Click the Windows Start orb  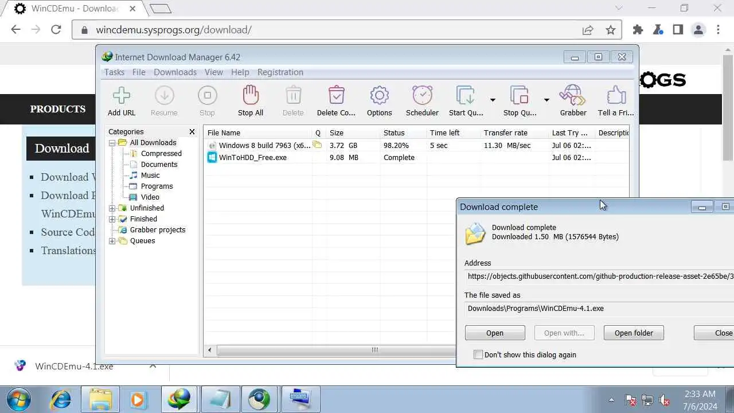[x=19, y=399]
